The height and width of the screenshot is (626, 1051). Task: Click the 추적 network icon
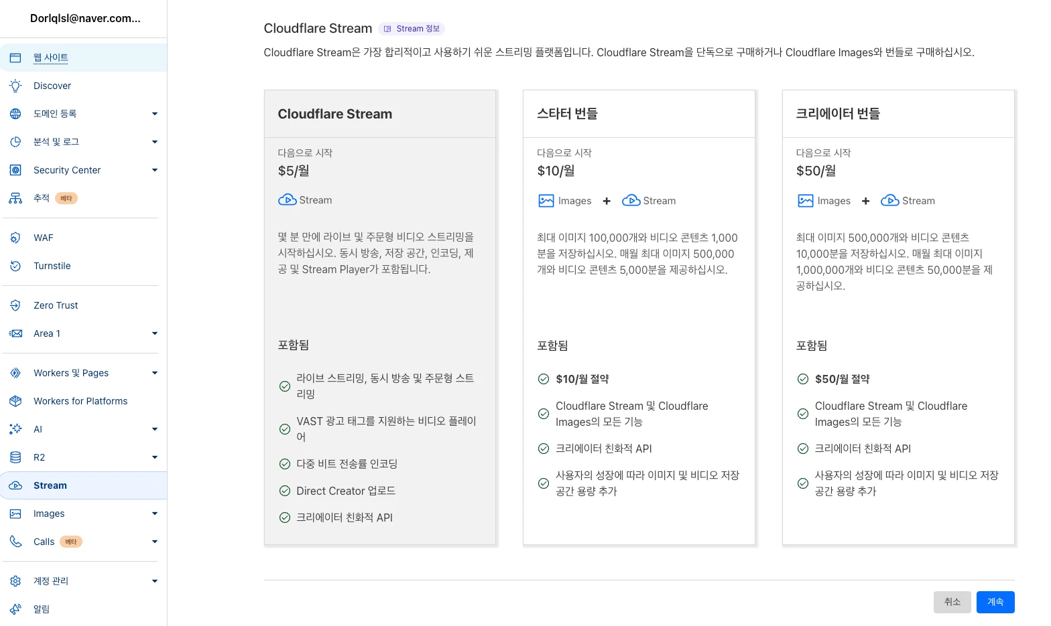[x=15, y=198]
